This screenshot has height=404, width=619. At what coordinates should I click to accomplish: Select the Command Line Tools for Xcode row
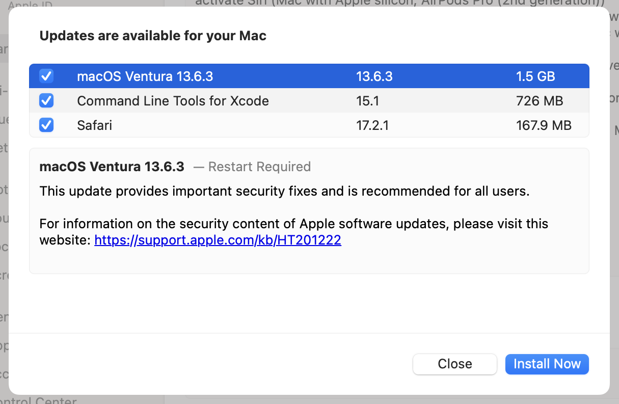309,101
